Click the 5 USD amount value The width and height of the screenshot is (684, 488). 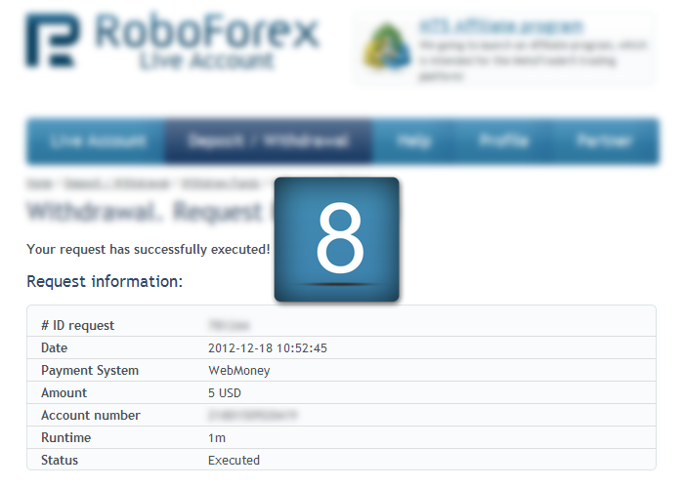tap(226, 392)
